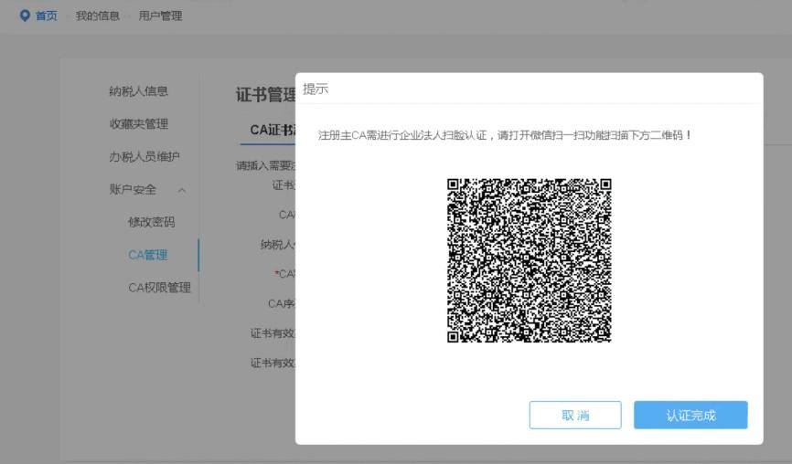This screenshot has width=792, height=464.
Task: Click 账户安全 sidebar label
Action: (133, 190)
